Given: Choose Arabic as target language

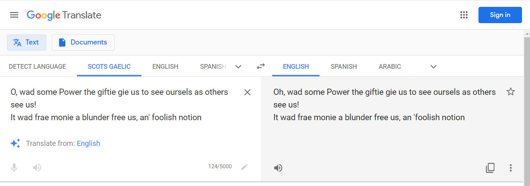Looking at the screenshot, I should tap(390, 67).
